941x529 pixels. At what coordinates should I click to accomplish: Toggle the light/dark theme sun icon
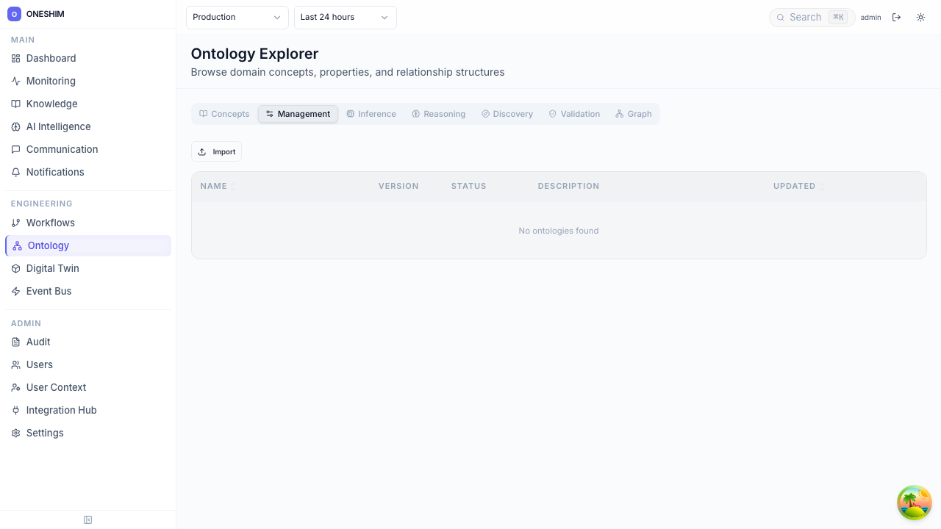[x=920, y=18]
